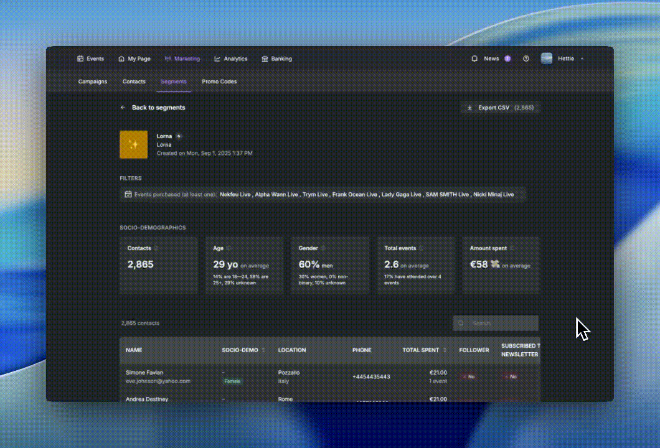The image size is (660, 448).
Task: Click the calendar icon beside Events purchased filter
Action: (128, 194)
